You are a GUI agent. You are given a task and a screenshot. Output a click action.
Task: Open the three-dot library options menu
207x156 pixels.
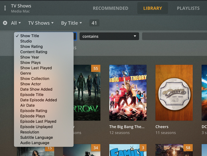pyautogui.click(x=5, y=8)
